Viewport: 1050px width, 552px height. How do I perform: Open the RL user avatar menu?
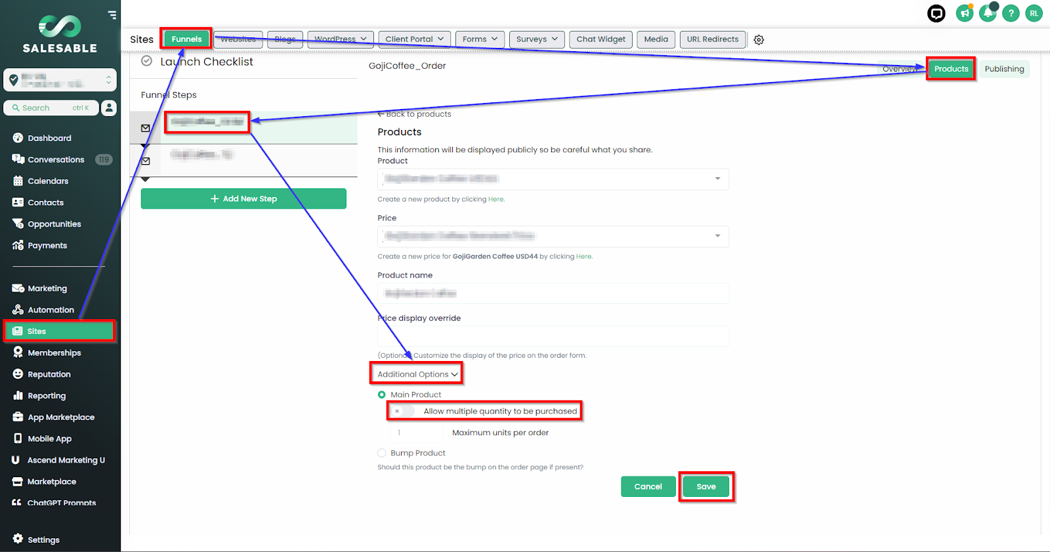1034,13
